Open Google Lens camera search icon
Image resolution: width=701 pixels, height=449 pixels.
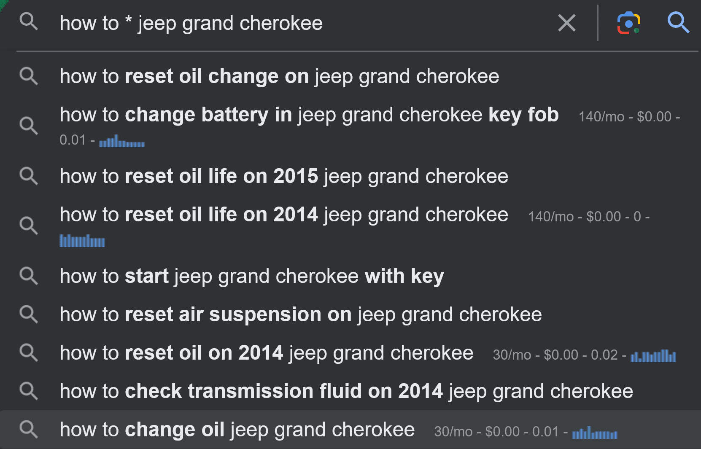point(628,23)
